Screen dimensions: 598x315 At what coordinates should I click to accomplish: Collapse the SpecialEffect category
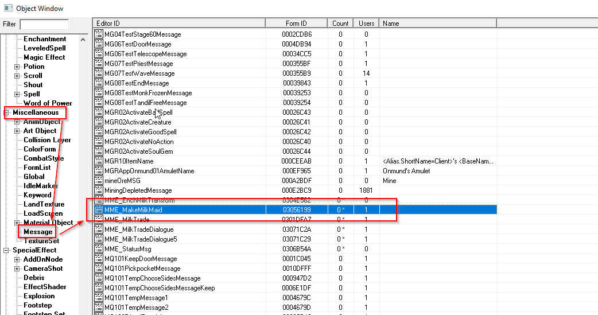pyautogui.click(x=6, y=250)
